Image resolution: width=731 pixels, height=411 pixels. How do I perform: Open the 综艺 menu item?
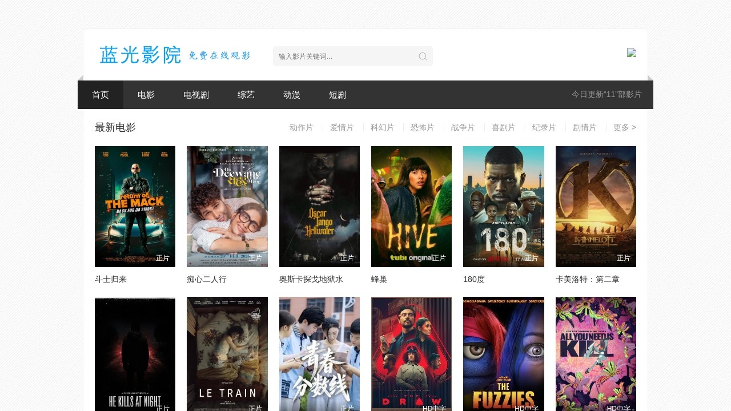tap(246, 95)
